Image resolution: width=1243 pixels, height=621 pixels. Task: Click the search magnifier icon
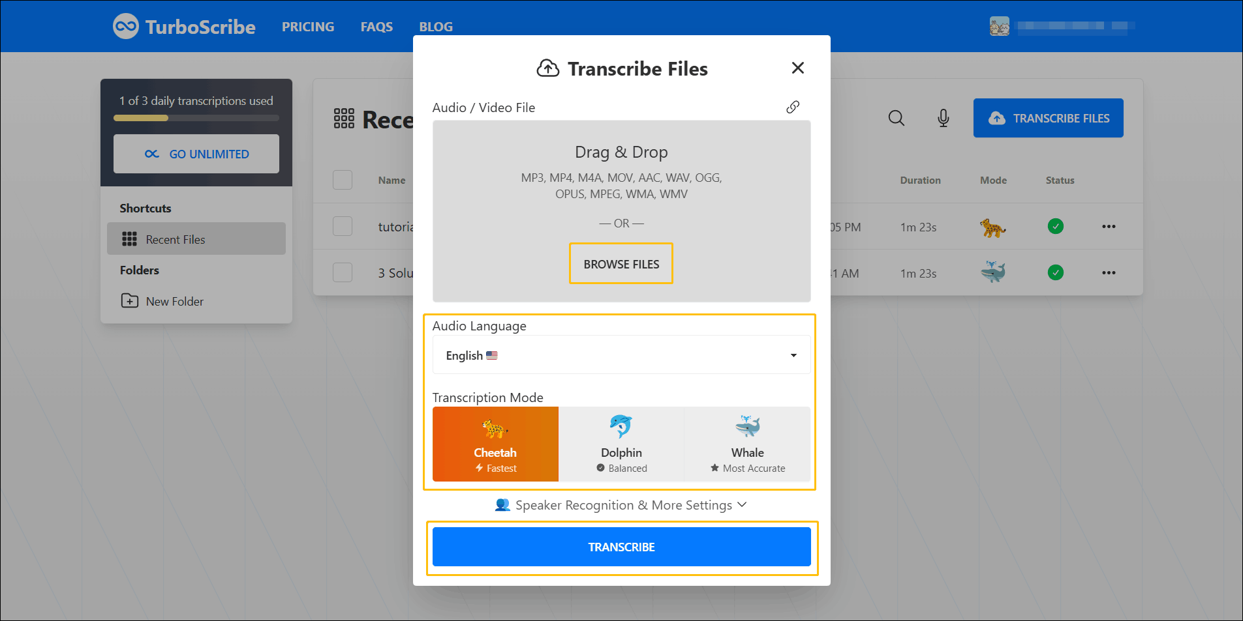pyautogui.click(x=896, y=118)
